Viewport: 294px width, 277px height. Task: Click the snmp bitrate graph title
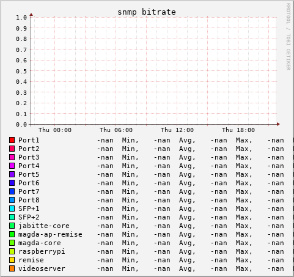point(147,12)
